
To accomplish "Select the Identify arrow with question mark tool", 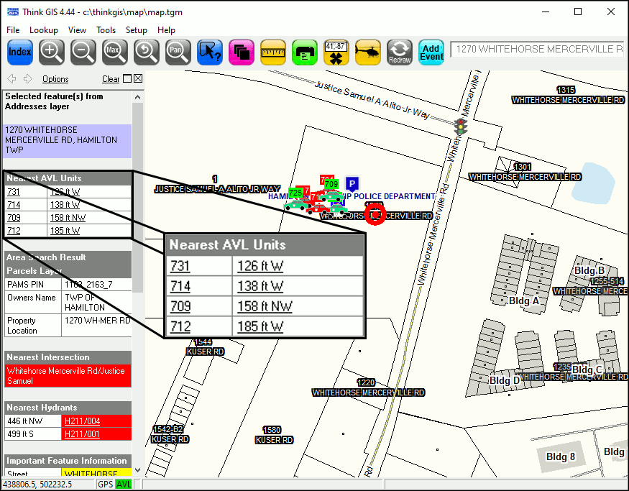I will [x=209, y=52].
